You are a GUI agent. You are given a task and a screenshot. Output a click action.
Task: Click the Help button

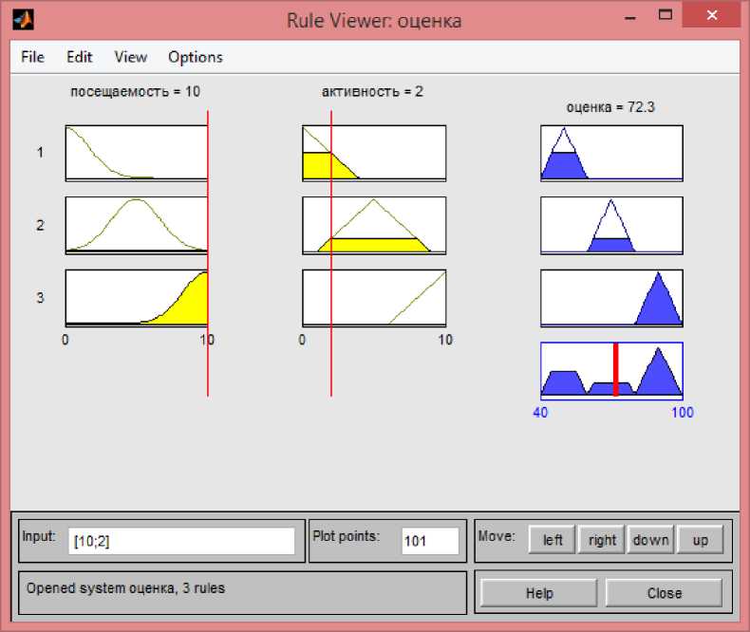pyautogui.click(x=538, y=593)
